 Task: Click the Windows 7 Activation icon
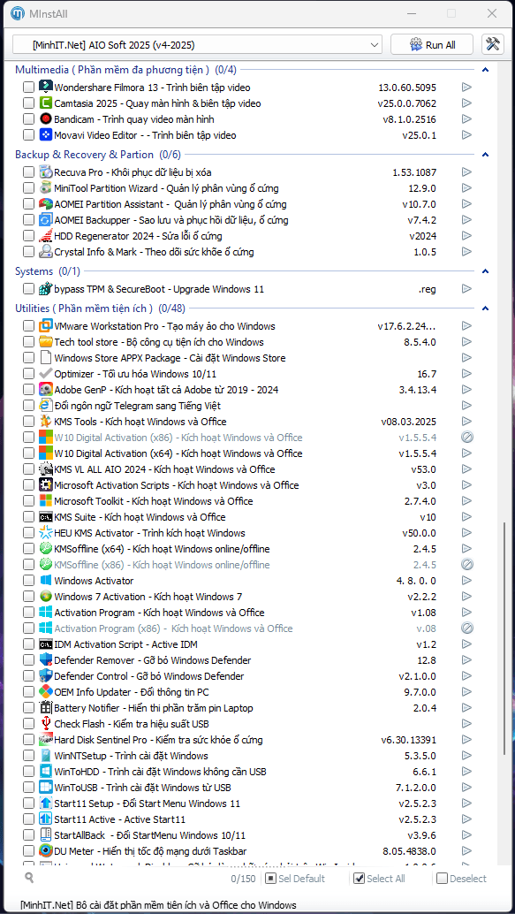pyautogui.click(x=45, y=597)
